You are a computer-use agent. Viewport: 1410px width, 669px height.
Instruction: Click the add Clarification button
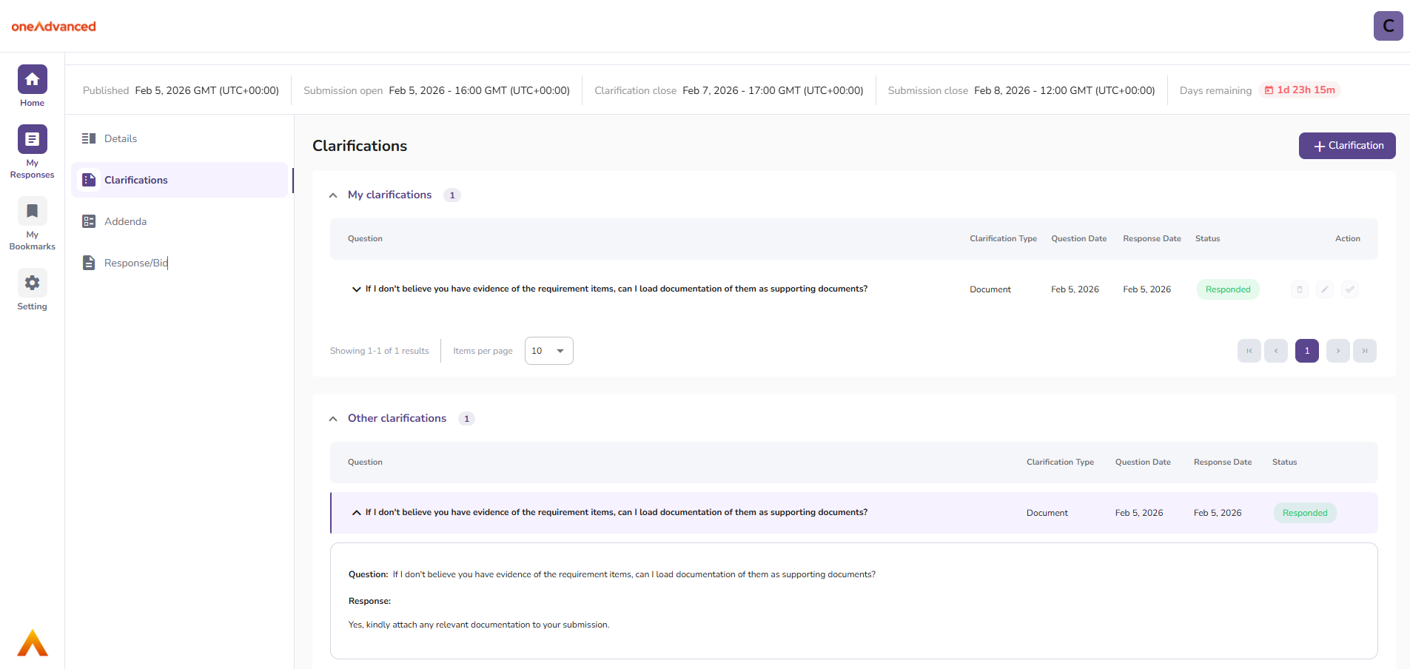coord(1347,146)
